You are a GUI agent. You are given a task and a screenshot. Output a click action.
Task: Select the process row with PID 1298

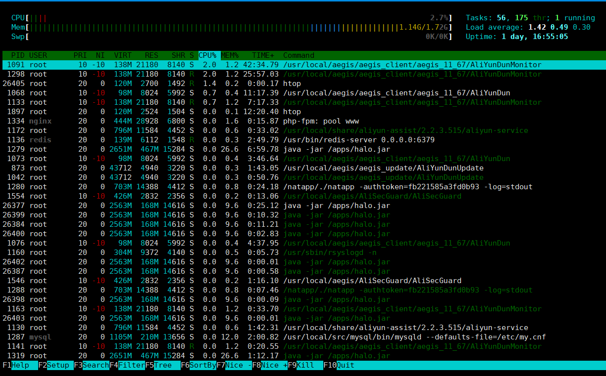303,74
